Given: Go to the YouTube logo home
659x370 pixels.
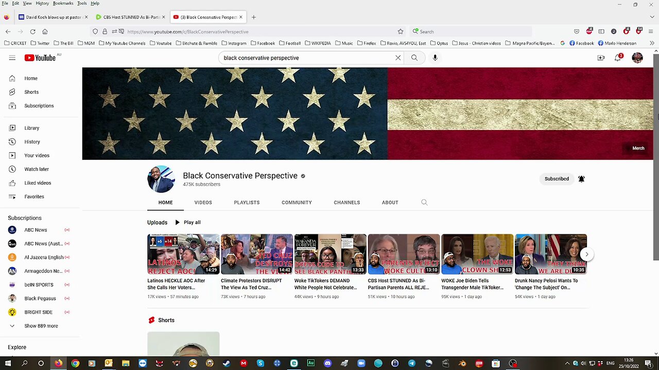Looking at the screenshot, I should [40, 58].
